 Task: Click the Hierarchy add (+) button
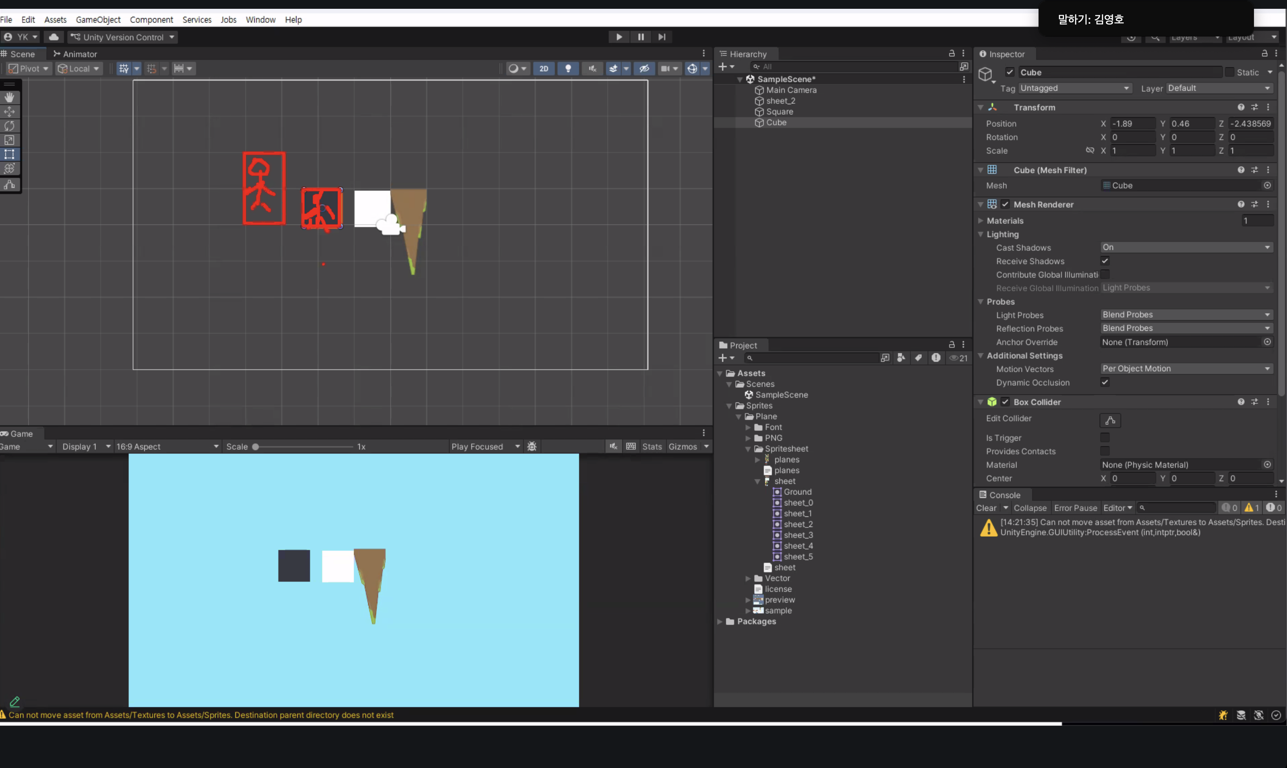point(726,67)
